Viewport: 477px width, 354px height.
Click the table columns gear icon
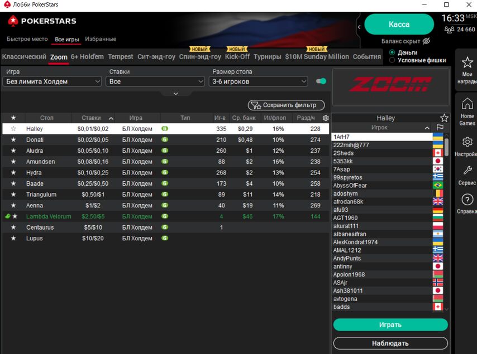coord(326,118)
